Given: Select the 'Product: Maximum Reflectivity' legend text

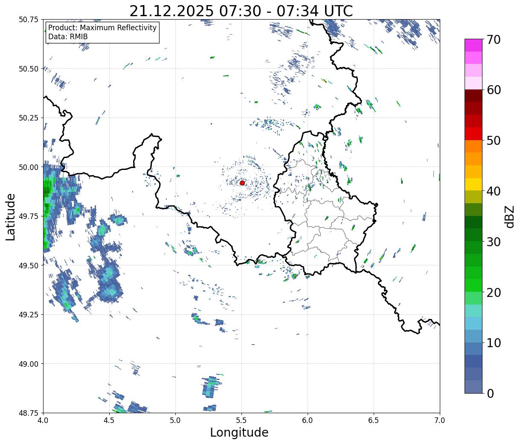Looking at the screenshot, I should 102,28.
